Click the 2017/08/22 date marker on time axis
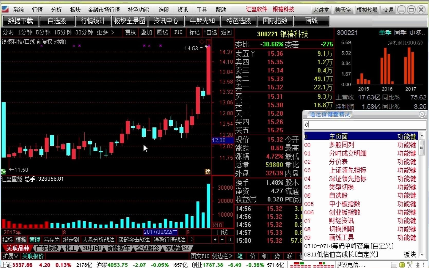This screenshot has width=429, height=268. click(161, 232)
